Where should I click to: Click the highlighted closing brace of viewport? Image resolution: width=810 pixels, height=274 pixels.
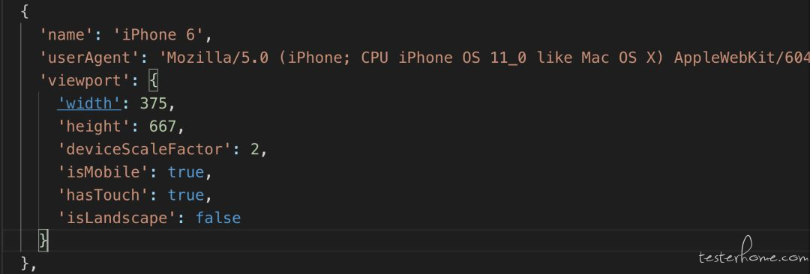tap(44, 240)
